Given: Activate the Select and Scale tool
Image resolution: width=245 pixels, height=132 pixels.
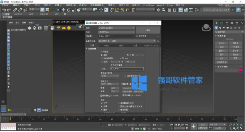Looking at the screenshot, I should point(74,10).
